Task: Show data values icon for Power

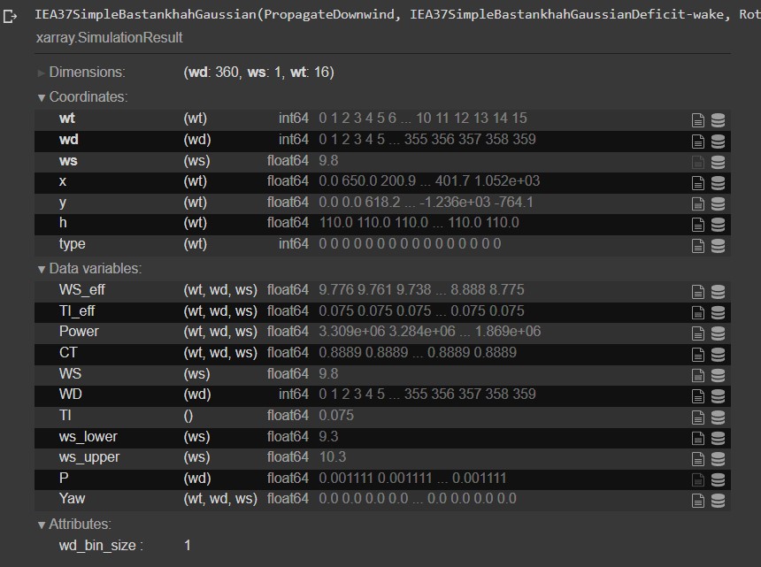Action: coord(718,333)
